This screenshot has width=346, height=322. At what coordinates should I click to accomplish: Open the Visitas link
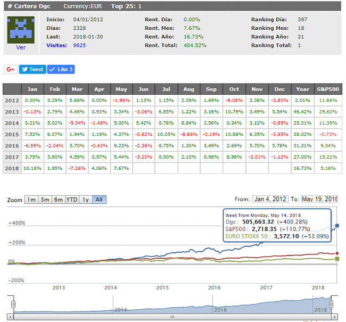click(57, 45)
